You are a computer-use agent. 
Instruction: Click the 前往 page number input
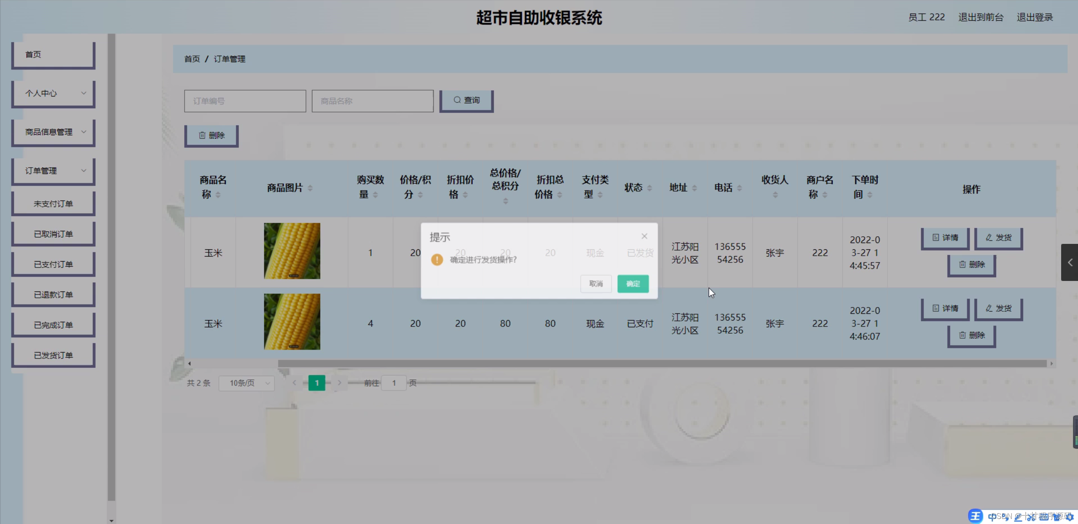(x=394, y=383)
